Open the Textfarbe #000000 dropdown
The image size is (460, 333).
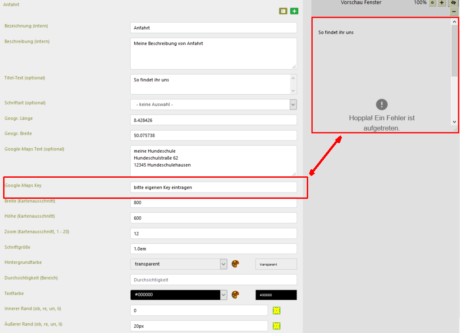(223, 295)
